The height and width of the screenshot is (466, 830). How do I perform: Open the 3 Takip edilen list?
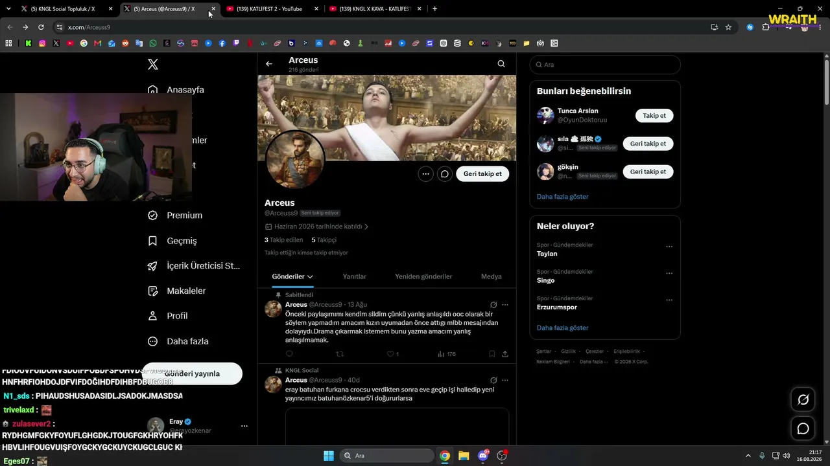point(284,240)
